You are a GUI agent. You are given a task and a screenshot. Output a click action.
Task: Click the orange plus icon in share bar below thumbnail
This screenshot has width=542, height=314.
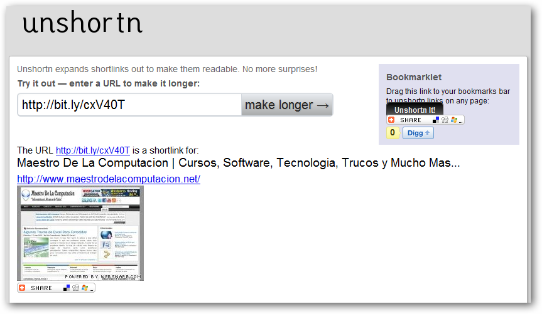point(22,288)
